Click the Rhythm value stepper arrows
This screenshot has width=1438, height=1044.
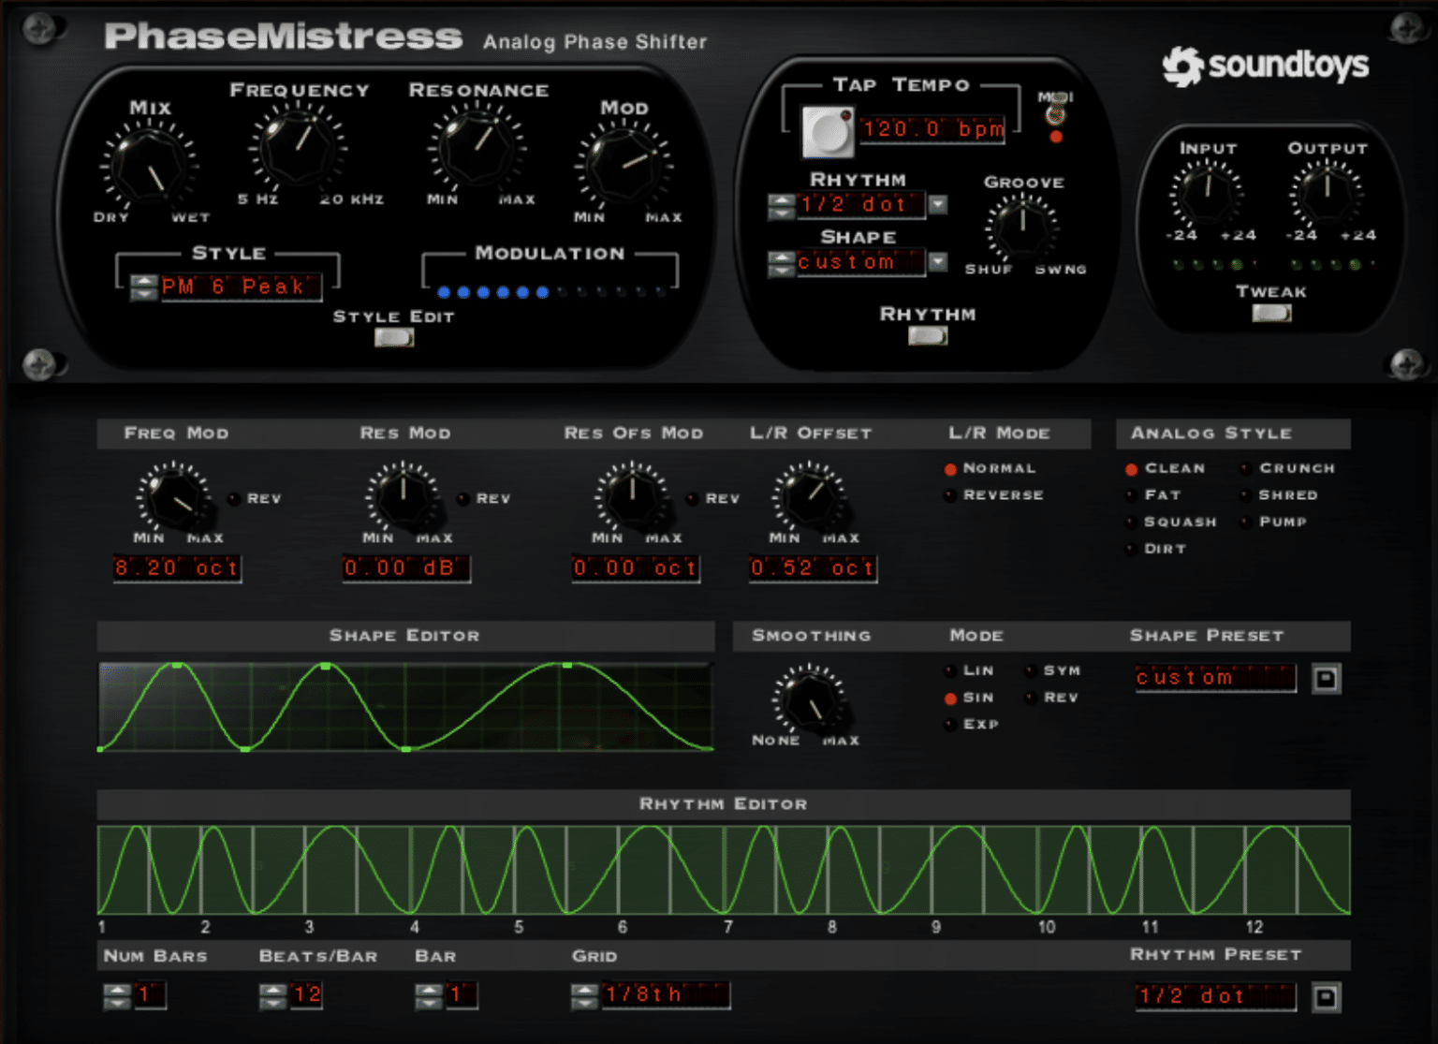pos(781,206)
